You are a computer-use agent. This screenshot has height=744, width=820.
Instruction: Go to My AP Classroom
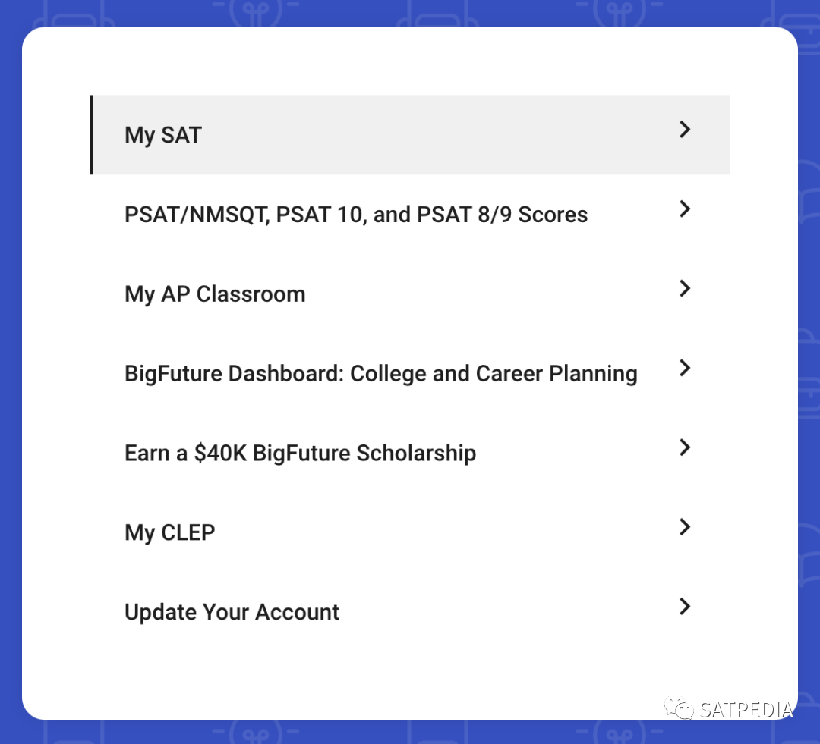[x=215, y=294]
